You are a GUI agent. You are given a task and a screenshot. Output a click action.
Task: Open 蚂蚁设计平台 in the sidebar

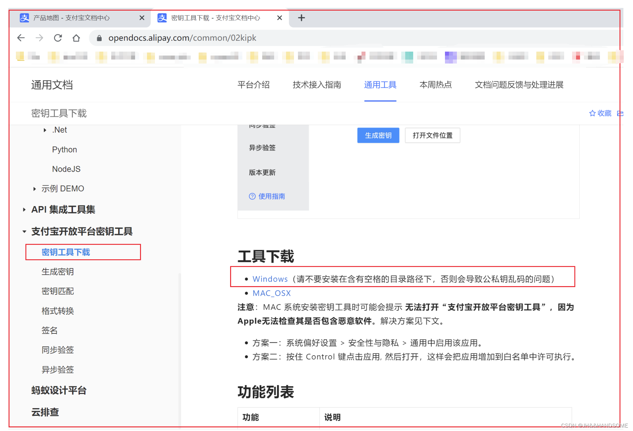coord(59,391)
